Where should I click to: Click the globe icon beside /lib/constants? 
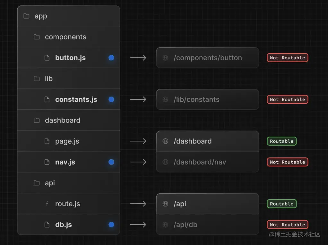[x=166, y=99]
